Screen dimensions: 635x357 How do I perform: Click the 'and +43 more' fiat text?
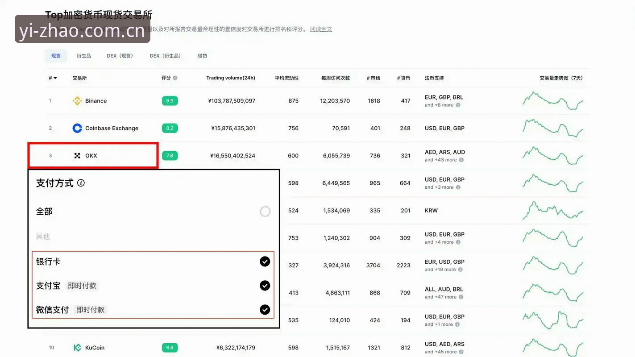click(440, 160)
